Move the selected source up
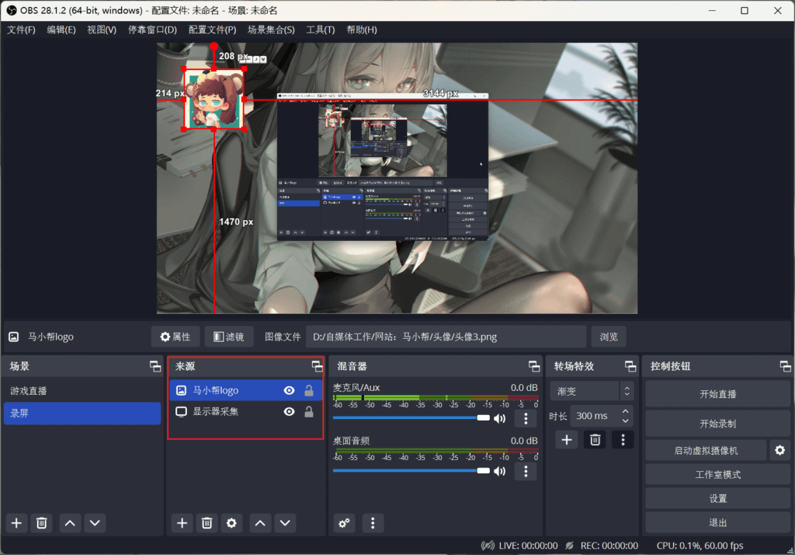Screen dimensions: 795x555 (261, 523)
